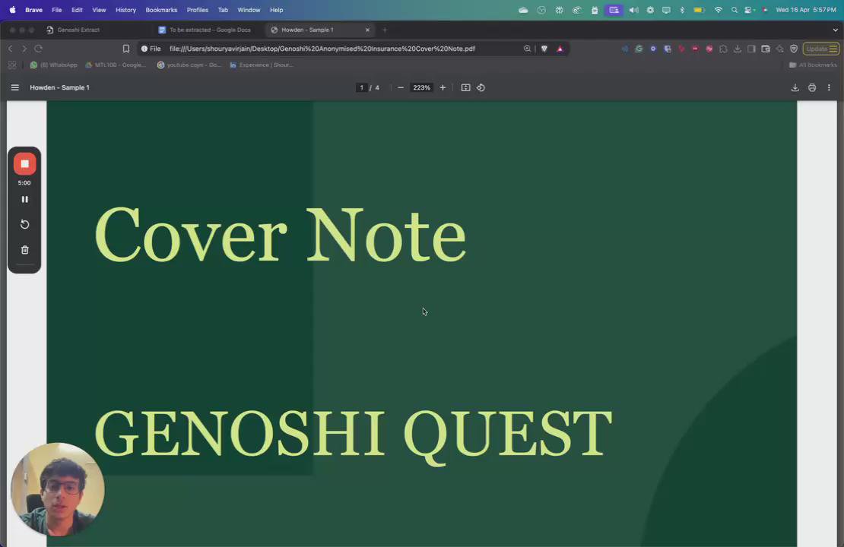Switch to To be extracted Google Docs tab
This screenshot has width=844, height=547.
click(x=205, y=30)
